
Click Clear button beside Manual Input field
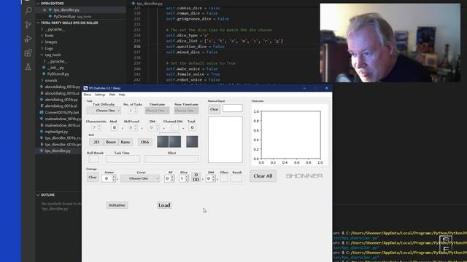tap(214, 109)
